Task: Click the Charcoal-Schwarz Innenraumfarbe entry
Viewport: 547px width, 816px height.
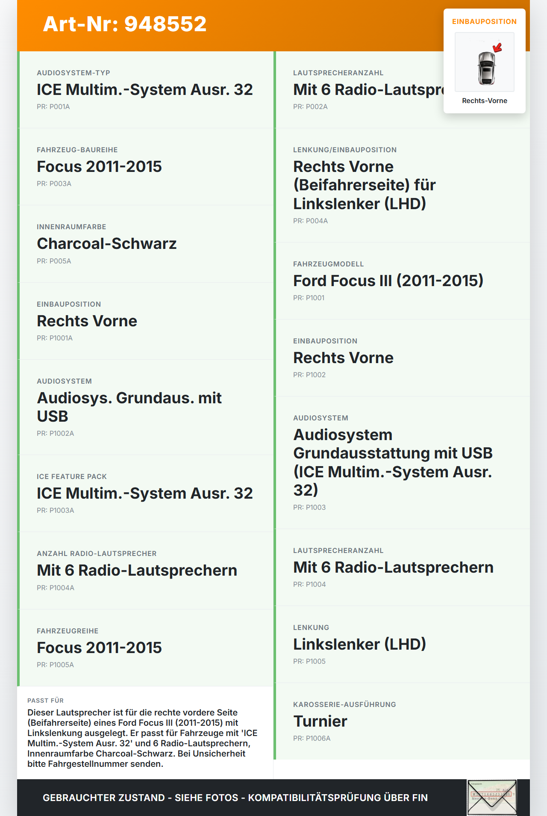Action: pyautogui.click(x=145, y=244)
